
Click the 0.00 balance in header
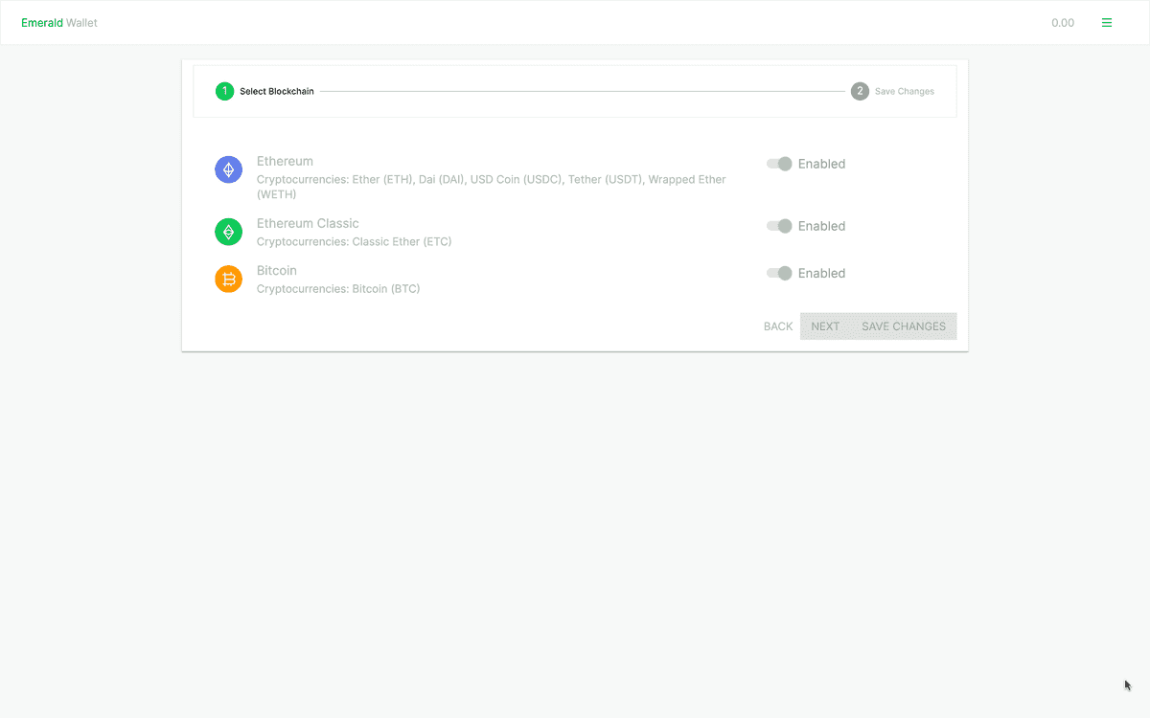coord(1062,23)
